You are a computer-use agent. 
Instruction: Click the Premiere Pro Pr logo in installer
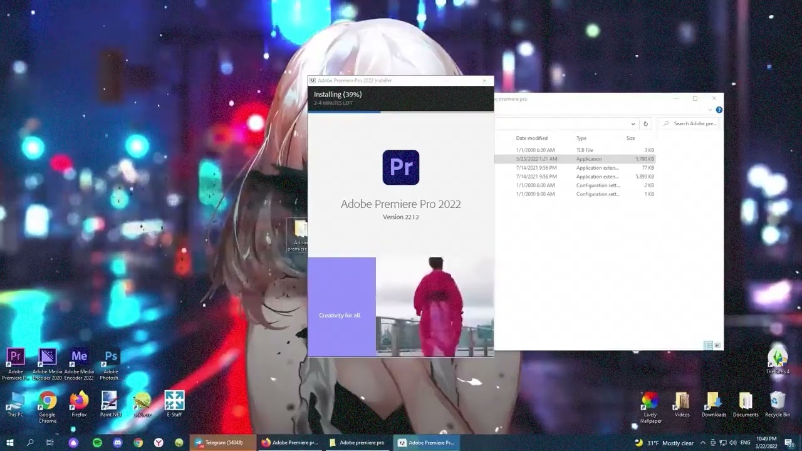point(400,167)
